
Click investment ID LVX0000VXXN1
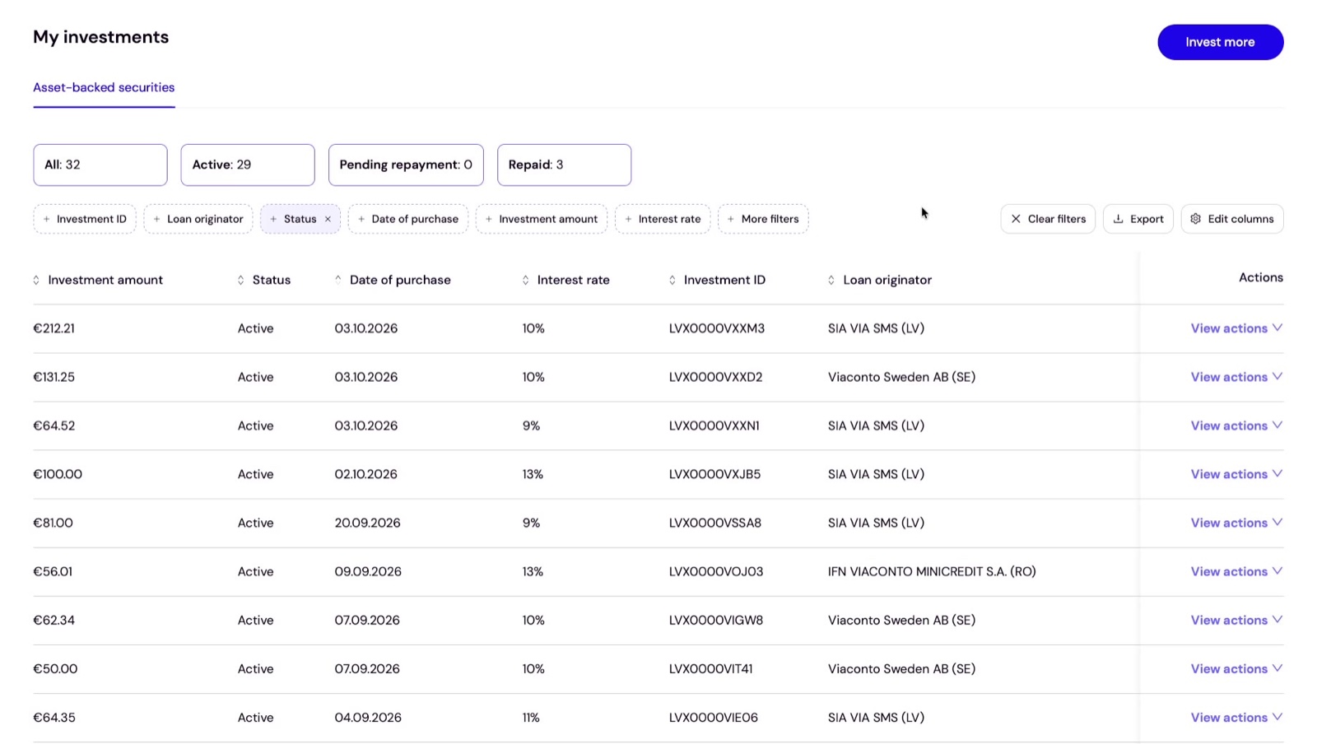coord(714,425)
